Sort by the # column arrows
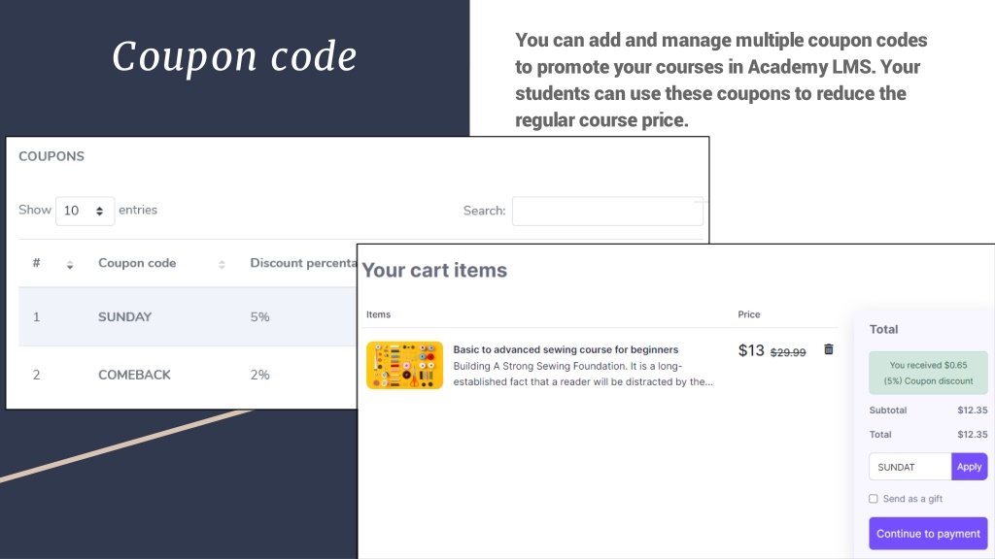Viewport: 995px width, 559px height. coord(70,265)
